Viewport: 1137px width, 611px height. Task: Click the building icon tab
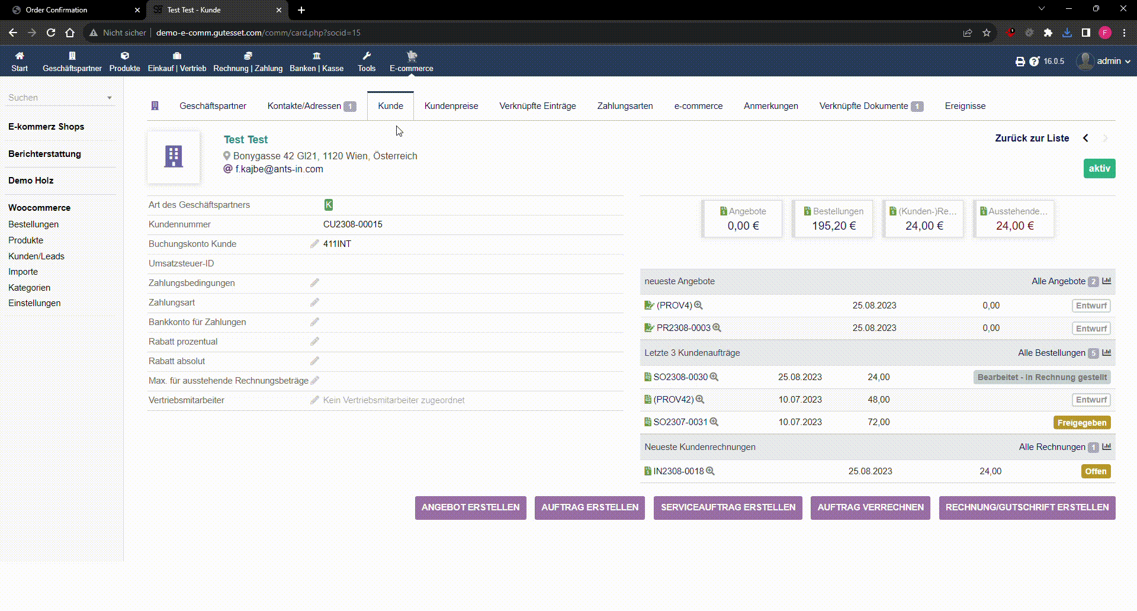coord(155,106)
